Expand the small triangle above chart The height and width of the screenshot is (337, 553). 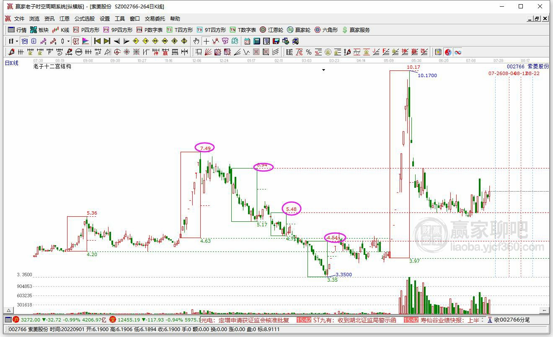[x=323, y=70]
